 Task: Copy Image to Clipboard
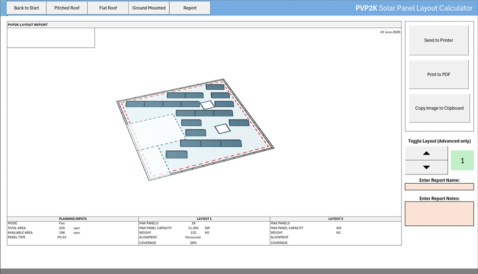(440, 108)
